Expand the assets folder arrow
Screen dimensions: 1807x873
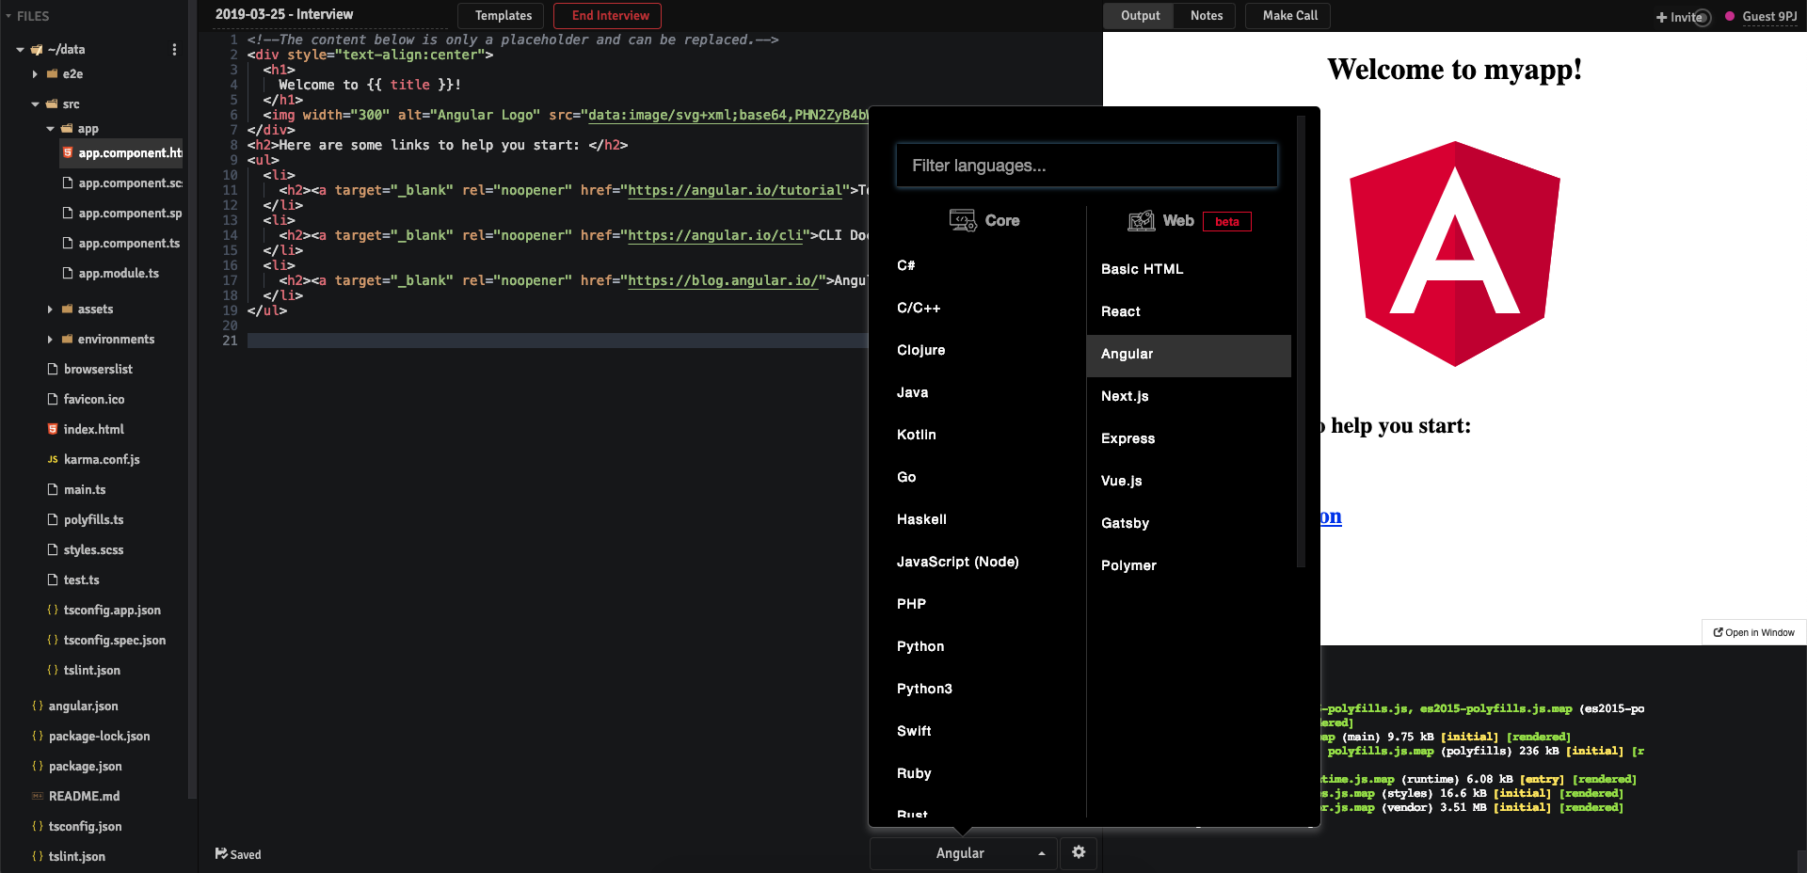pyautogui.click(x=50, y=309)
